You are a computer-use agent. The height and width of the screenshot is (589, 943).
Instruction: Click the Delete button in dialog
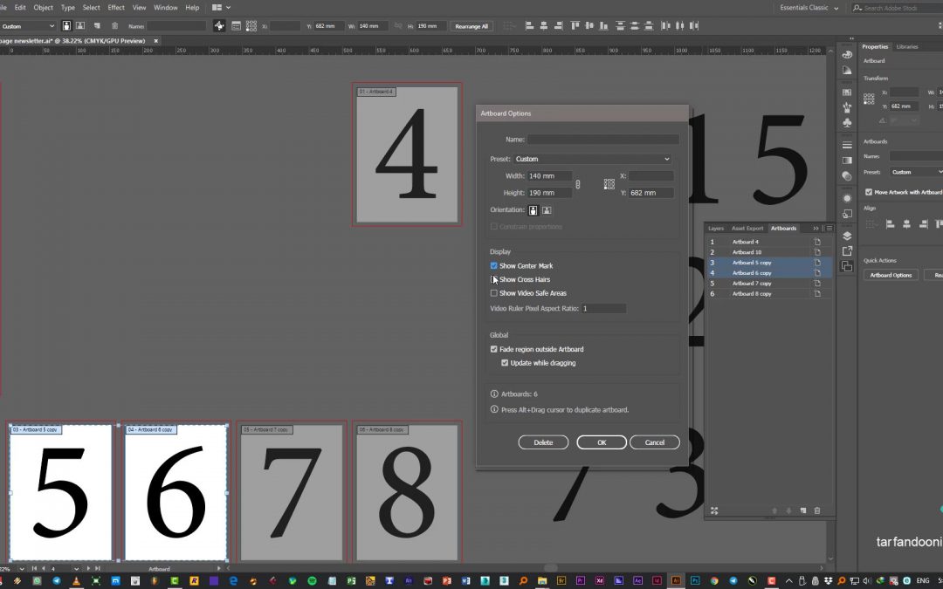pos(543,442)
